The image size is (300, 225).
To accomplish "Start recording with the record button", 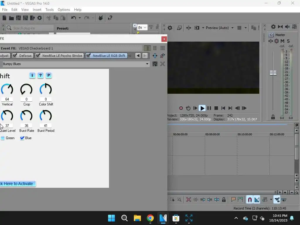I will 181,108.
